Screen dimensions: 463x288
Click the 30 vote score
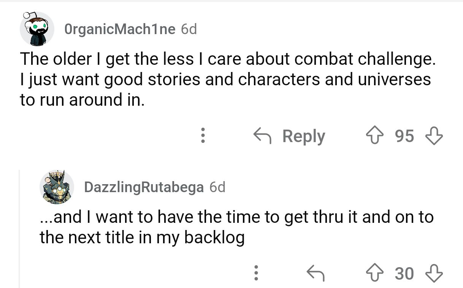click(x=404, y=273)
